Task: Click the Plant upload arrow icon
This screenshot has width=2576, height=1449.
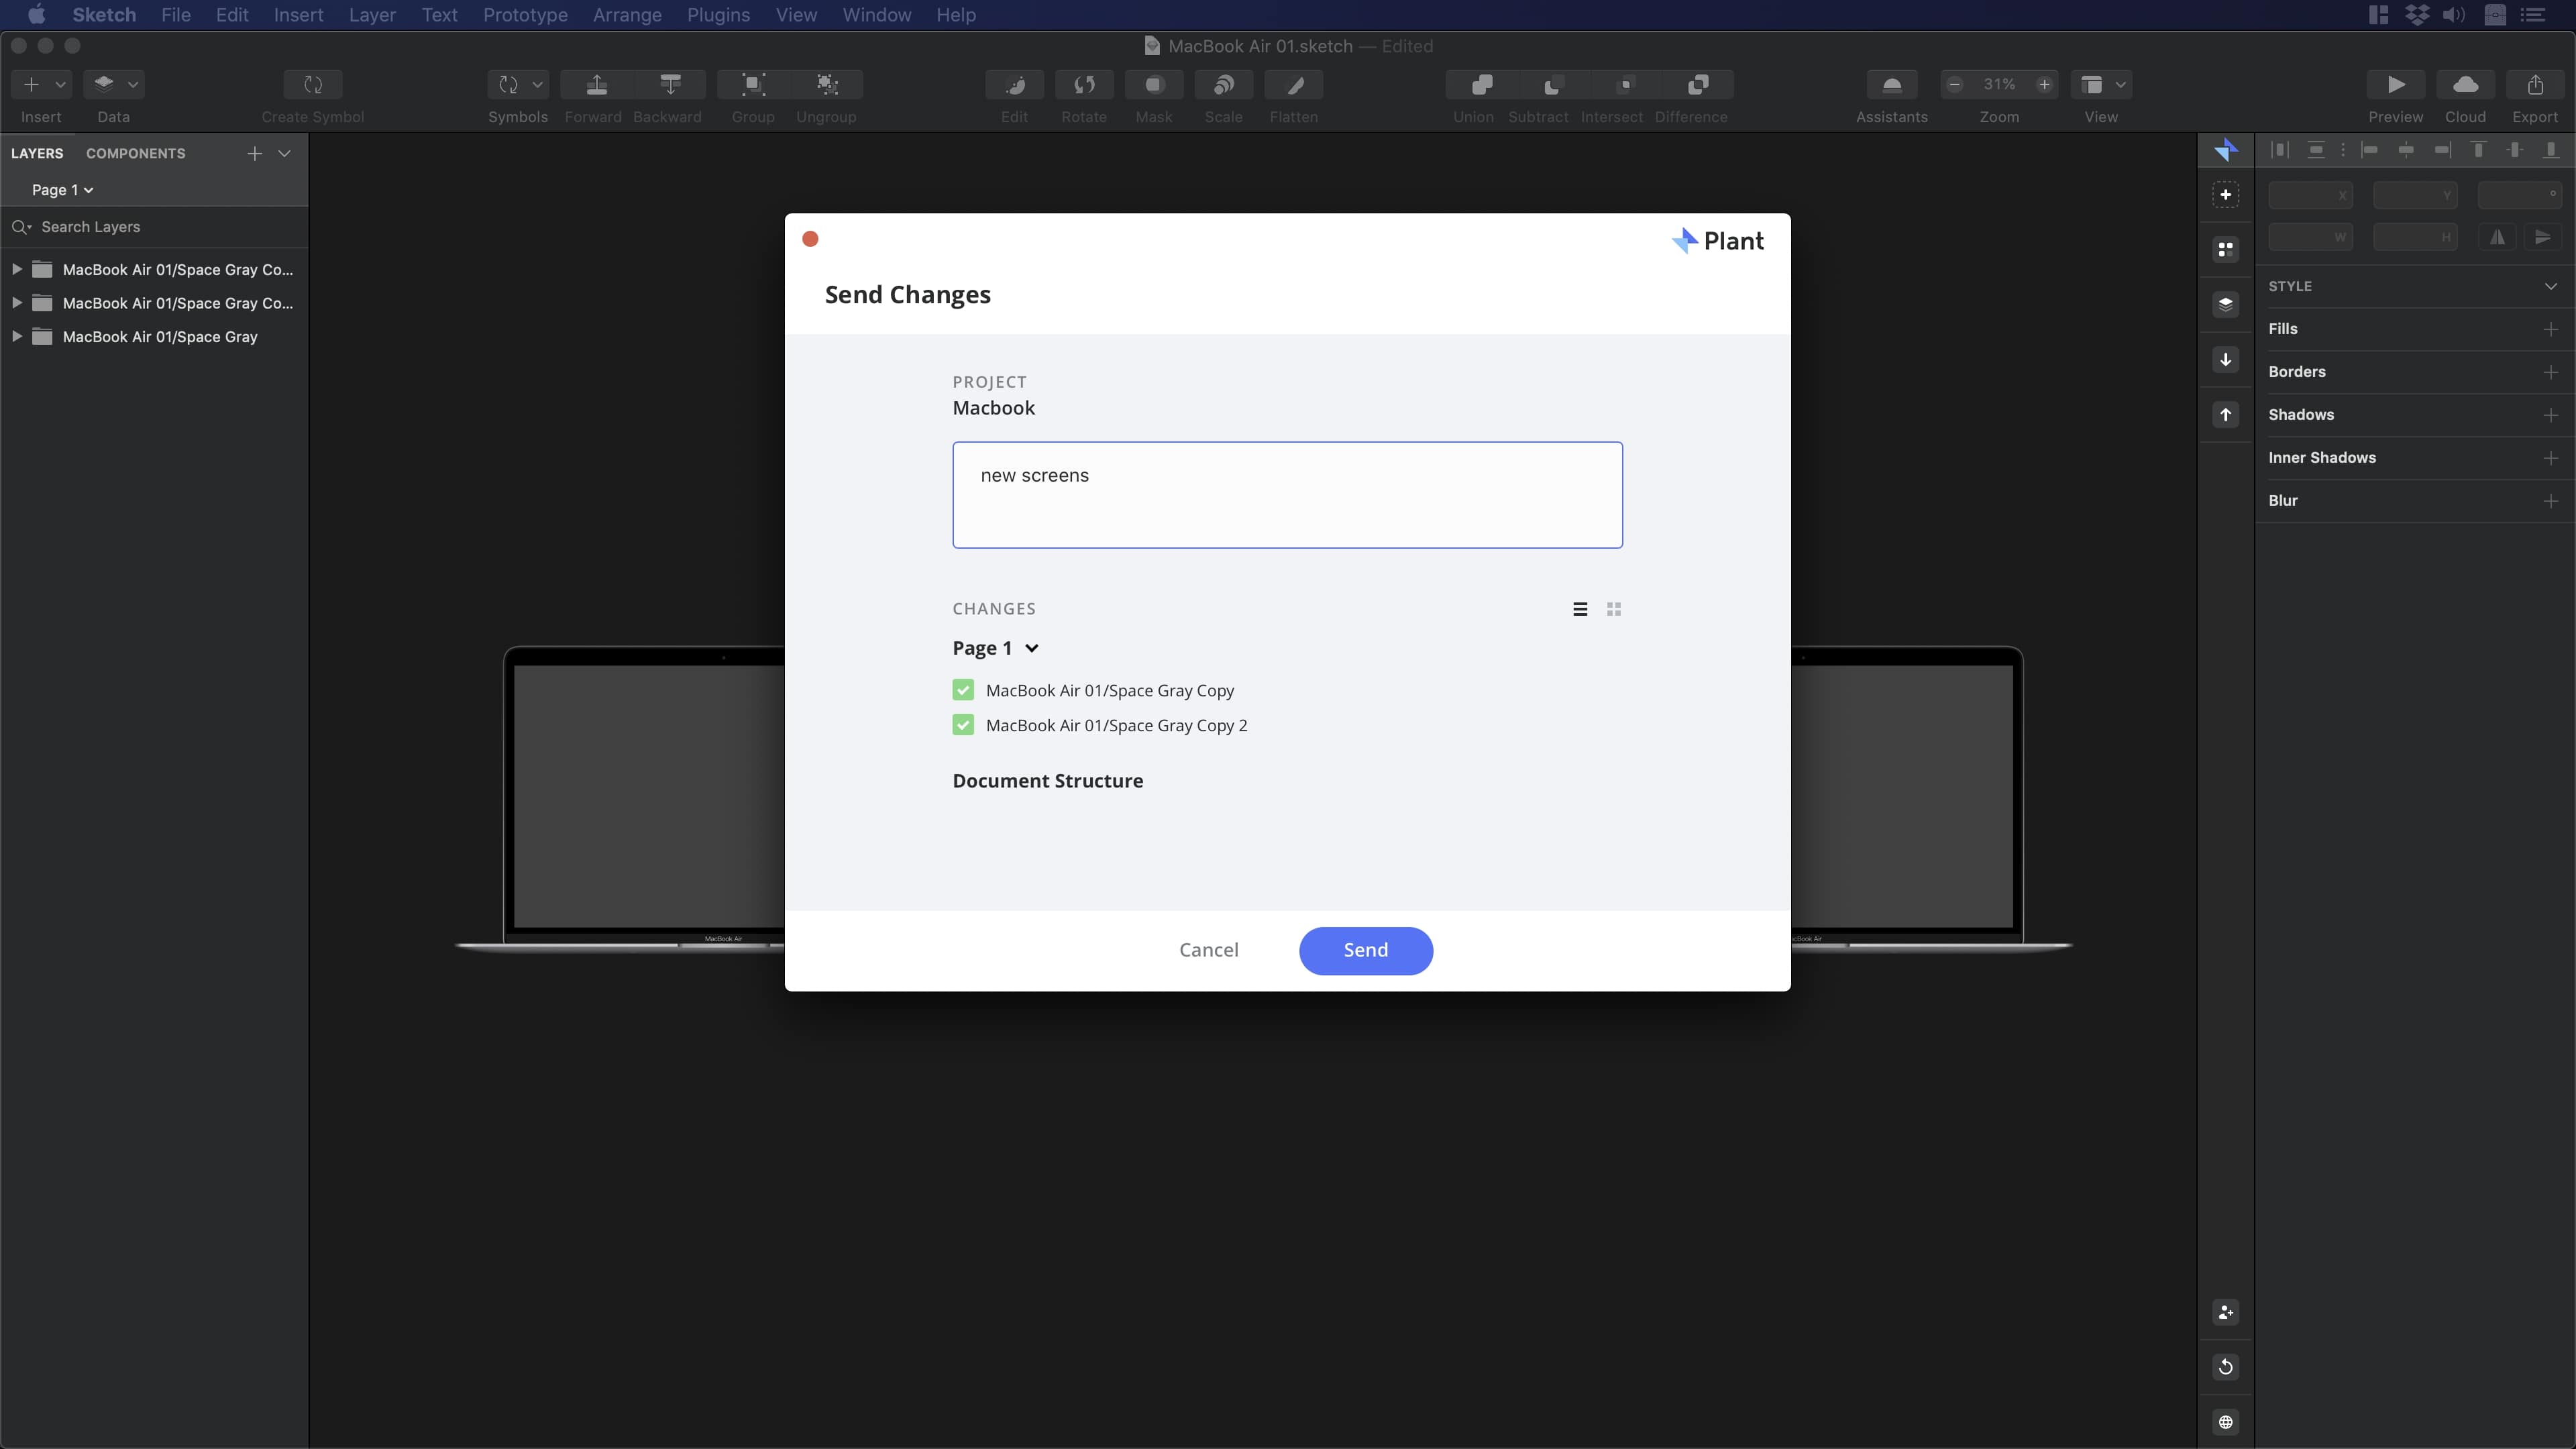Action: [x=2225, y=415]
